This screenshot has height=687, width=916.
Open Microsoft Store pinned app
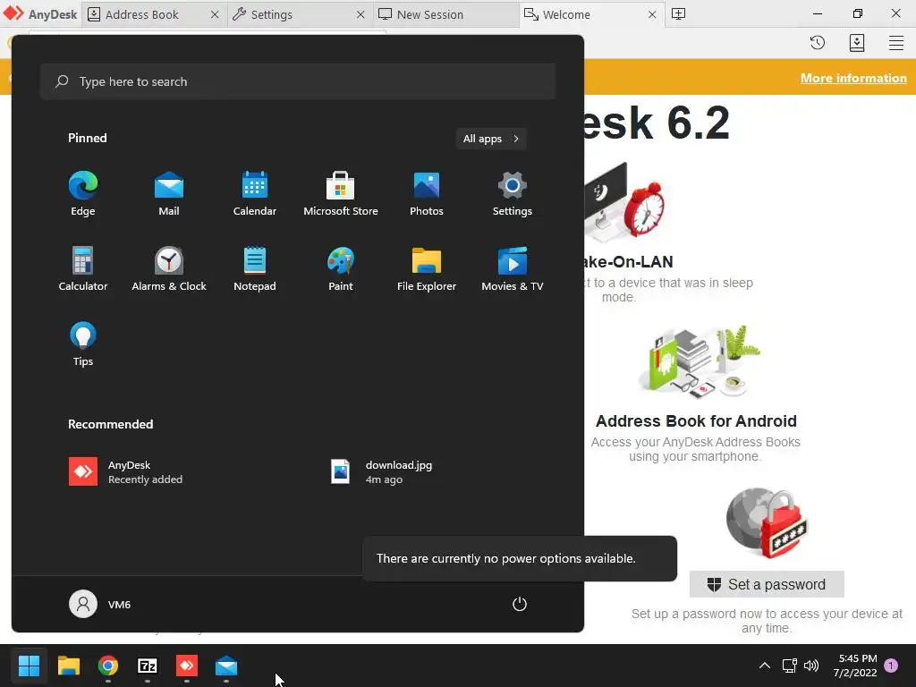coord(341,194)
